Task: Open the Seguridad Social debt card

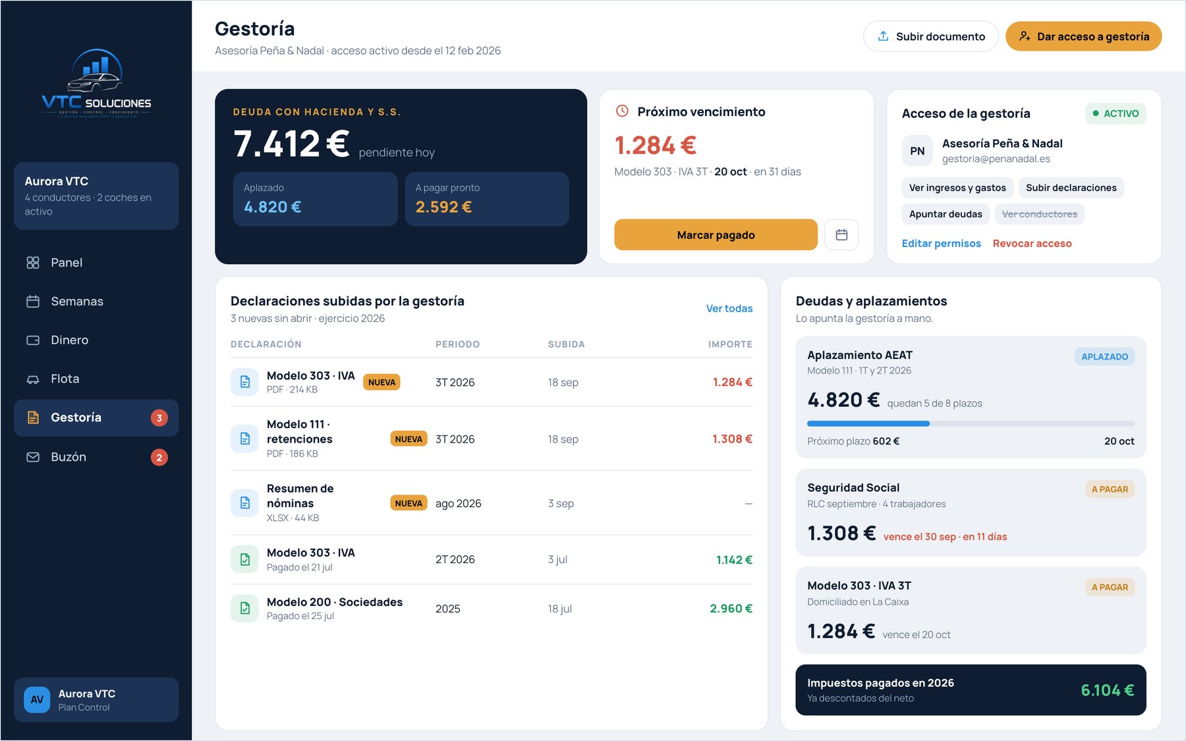Action: click(971, 512)
